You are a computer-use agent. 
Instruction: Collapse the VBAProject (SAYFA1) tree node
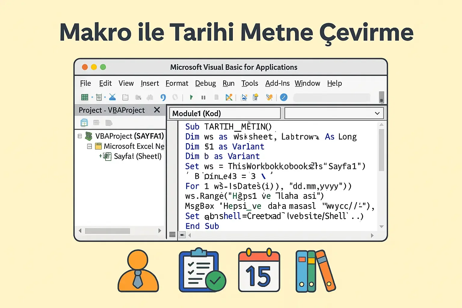pos(79,136)
